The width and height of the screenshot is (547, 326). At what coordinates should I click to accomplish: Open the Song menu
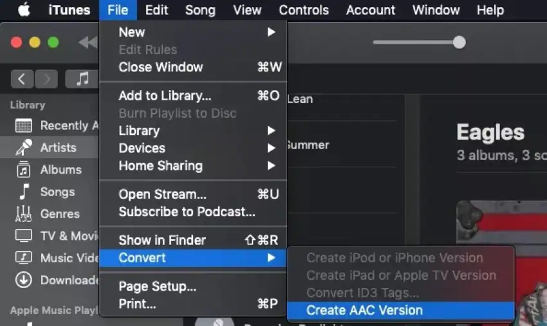click(200, 10)
